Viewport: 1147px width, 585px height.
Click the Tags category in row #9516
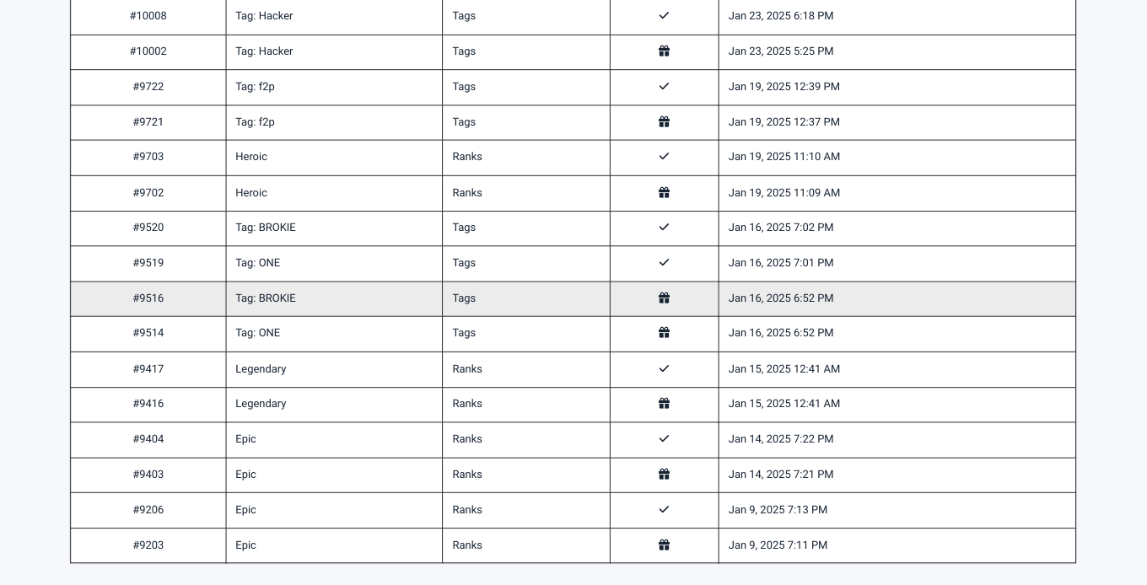click(464, 298)
